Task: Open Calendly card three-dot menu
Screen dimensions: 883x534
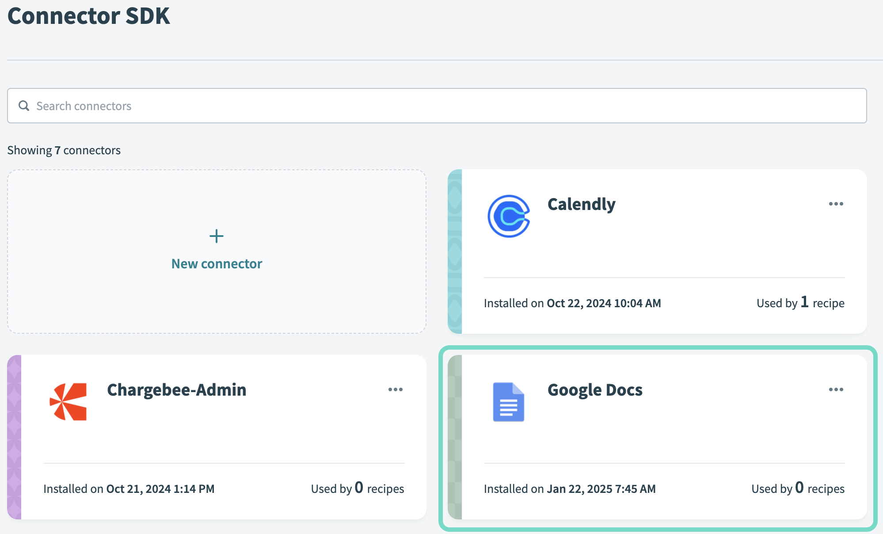Action: pos(836,204)
